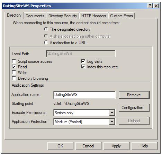Screen dimensions: 162x155
Task: Open the Directory Security tab
Action: point(63,16)
